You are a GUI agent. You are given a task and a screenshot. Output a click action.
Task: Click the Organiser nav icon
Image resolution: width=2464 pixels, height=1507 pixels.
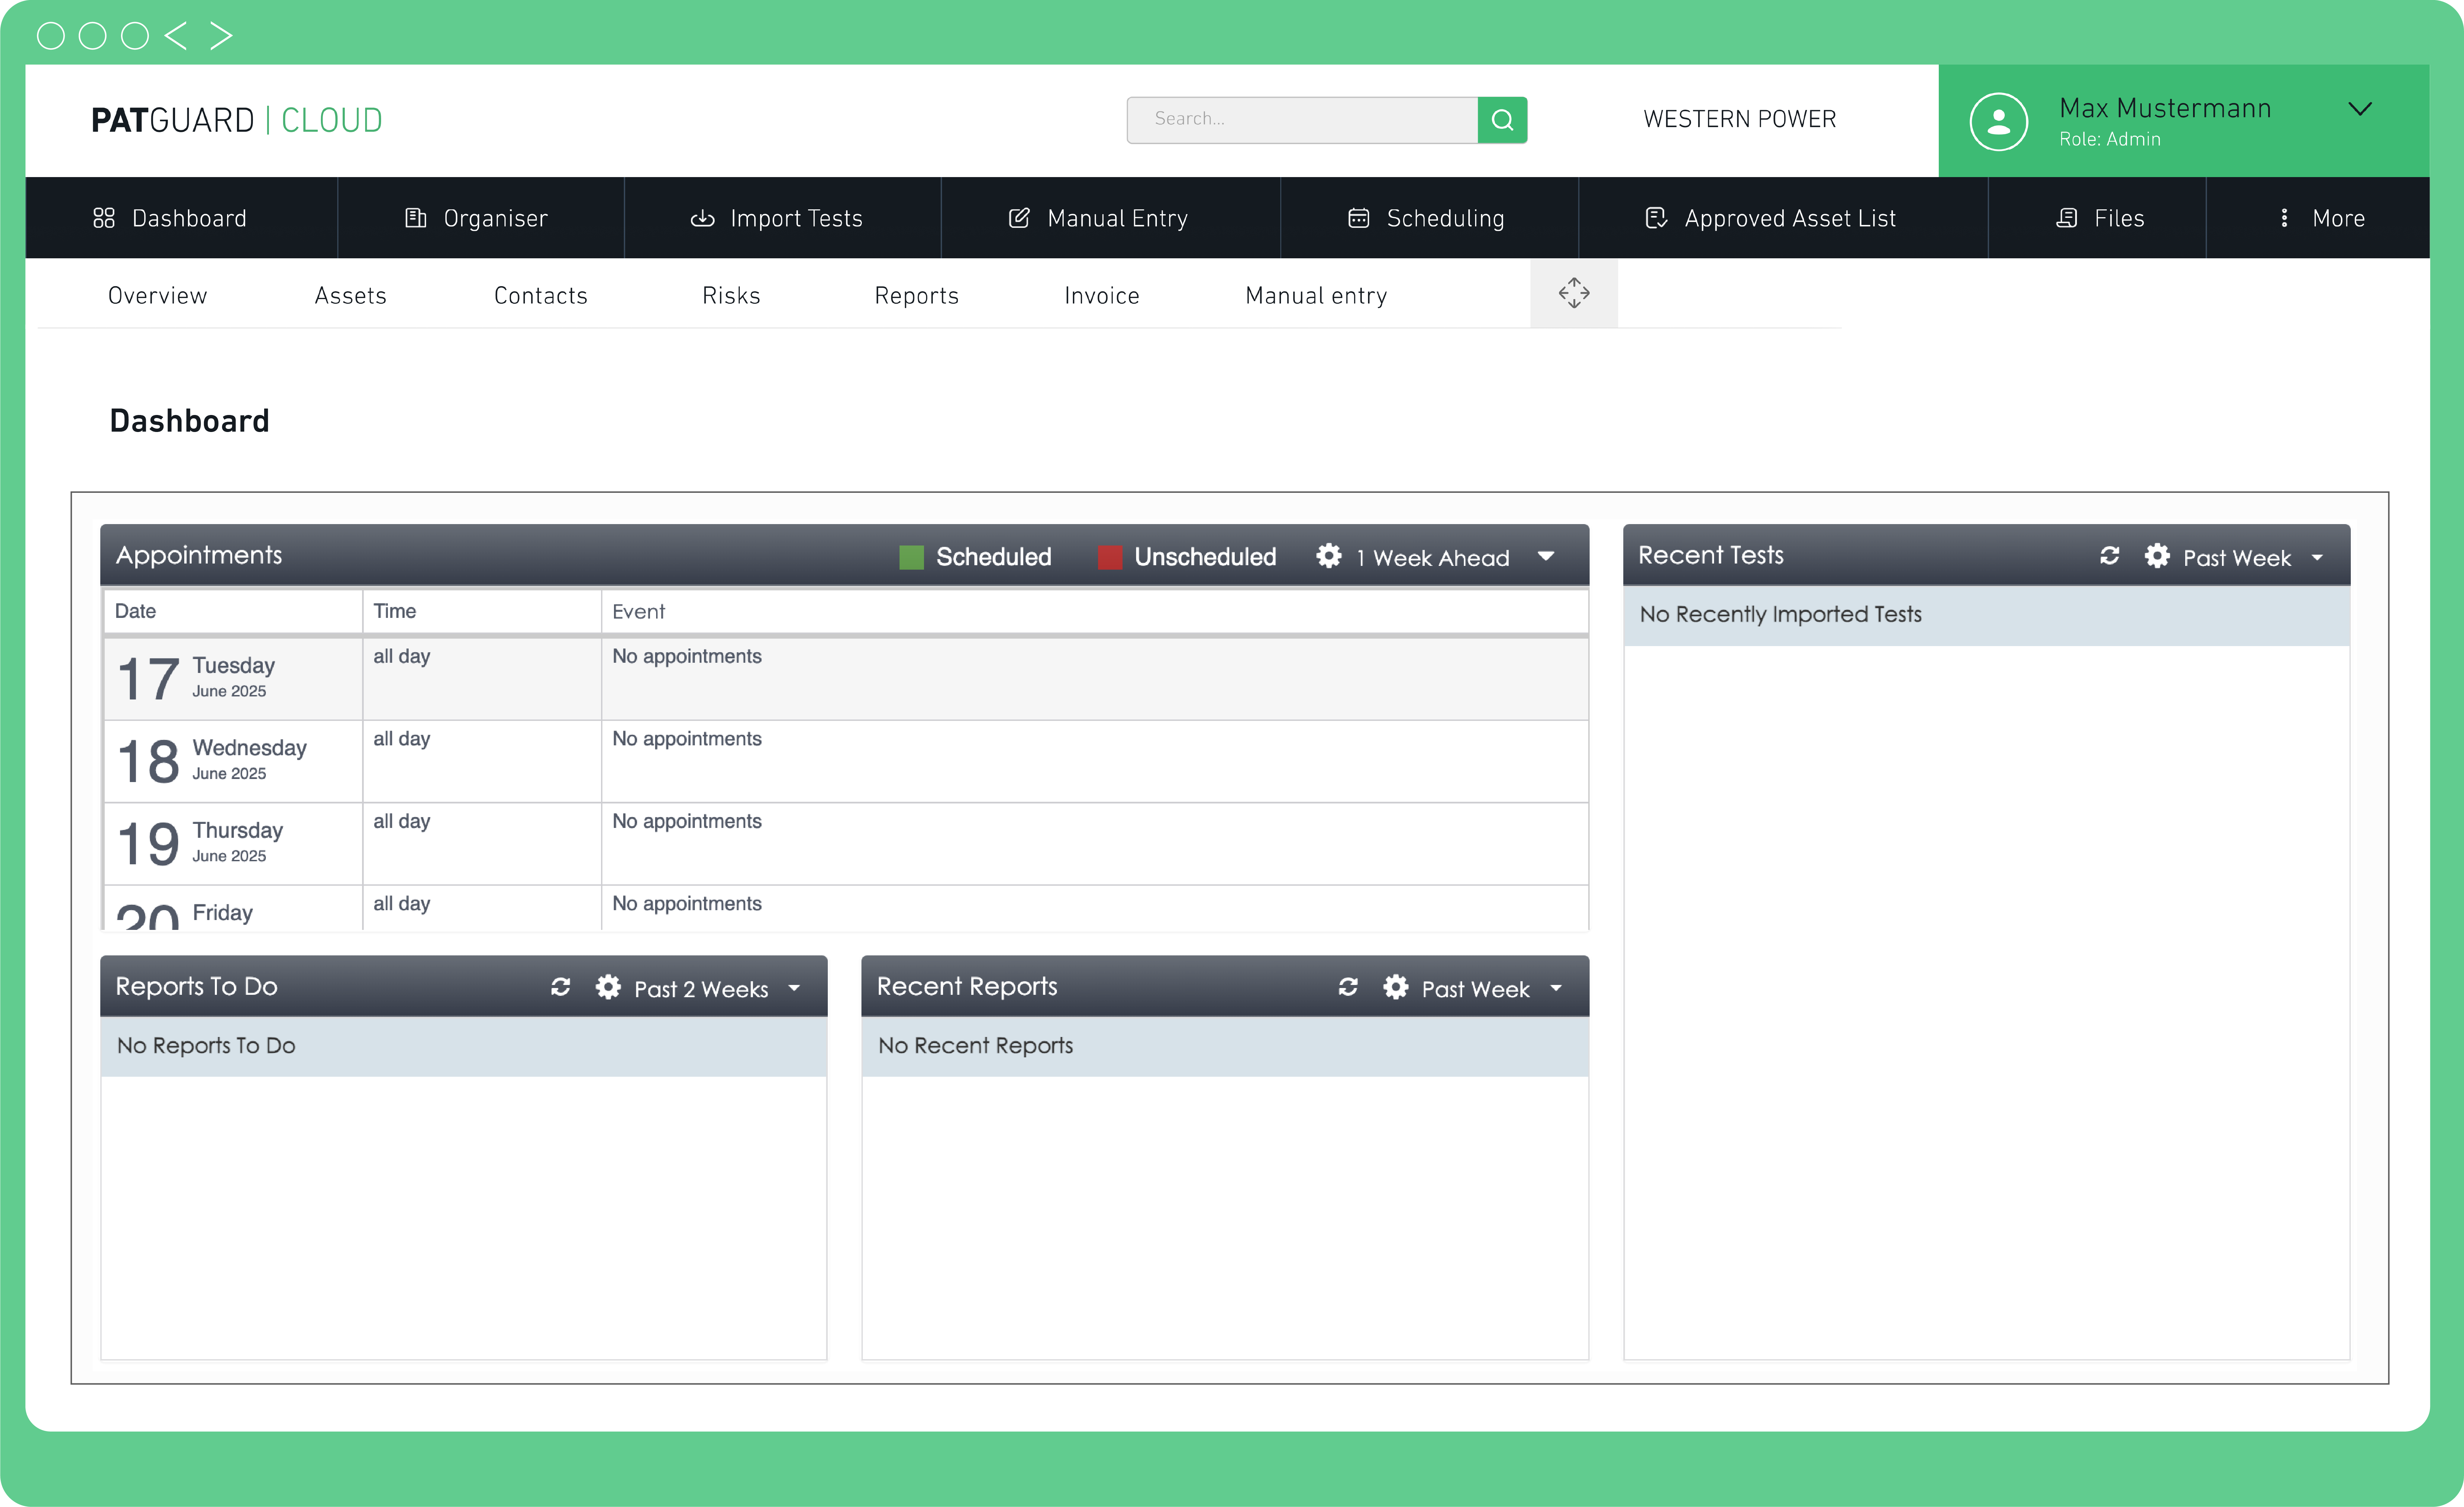point(416,218)
